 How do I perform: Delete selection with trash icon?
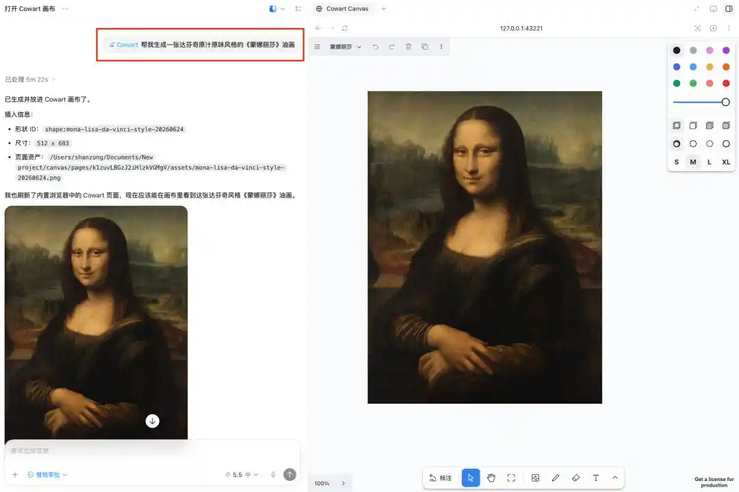click(x=409, y=47)
